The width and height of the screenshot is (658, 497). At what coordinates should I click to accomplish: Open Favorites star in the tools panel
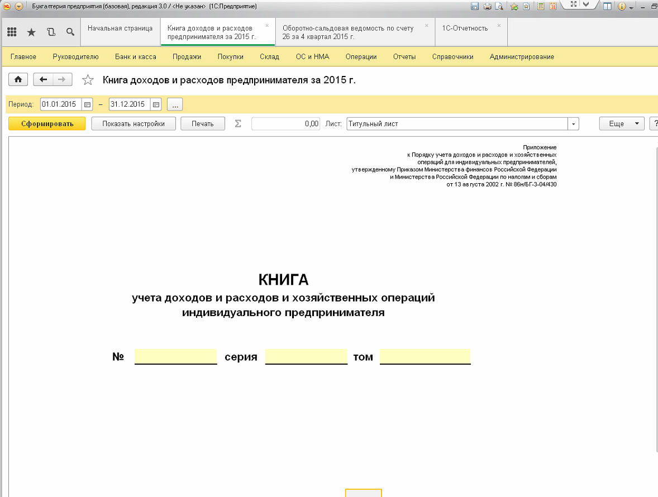click(x=31, y=32)
